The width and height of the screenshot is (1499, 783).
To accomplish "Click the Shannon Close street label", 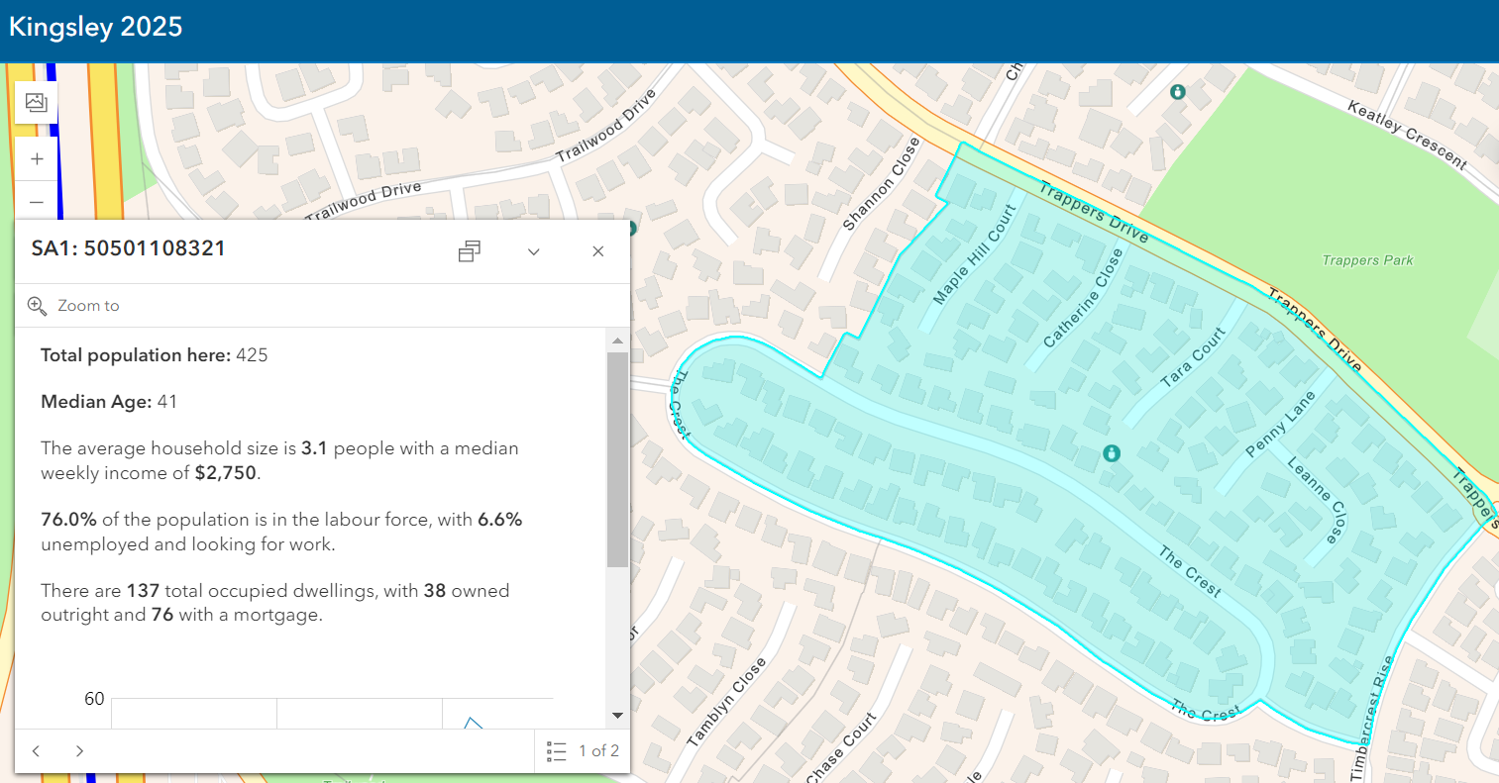I will tap(881, 184).
